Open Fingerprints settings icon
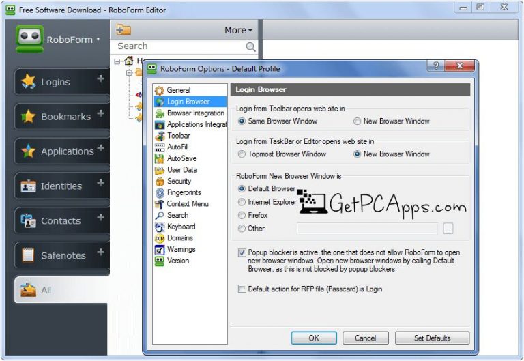The image size is (524, 361). (x=160, y=193)
